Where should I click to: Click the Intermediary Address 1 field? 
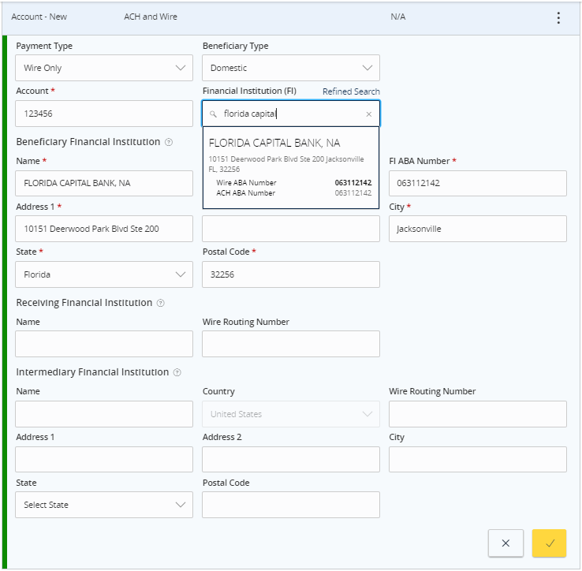pos(104,460)
